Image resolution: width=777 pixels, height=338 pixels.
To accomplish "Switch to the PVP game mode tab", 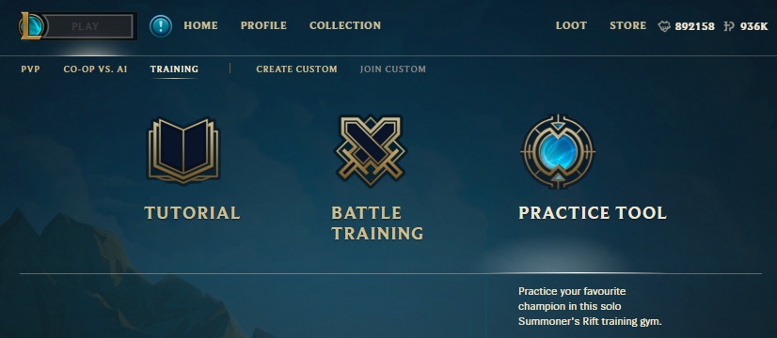I will point(30,69).
